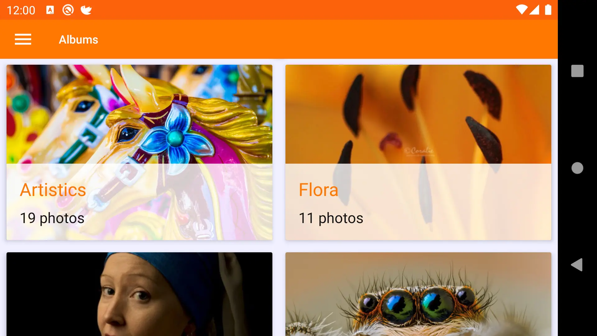Open the album with woman in blue headscarf

pos(139,294)
